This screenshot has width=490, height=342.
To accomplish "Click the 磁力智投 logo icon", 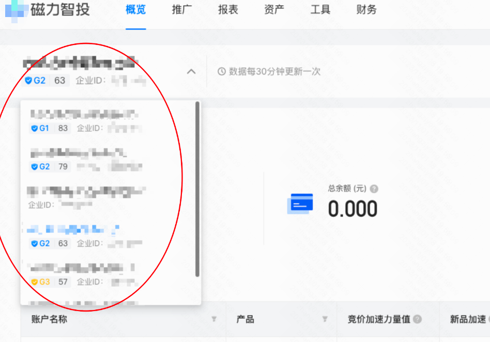I will [16, 10].
